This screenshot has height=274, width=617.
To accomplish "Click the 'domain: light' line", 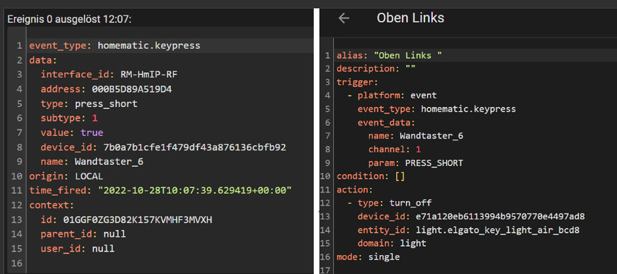I will coord(392,243).
